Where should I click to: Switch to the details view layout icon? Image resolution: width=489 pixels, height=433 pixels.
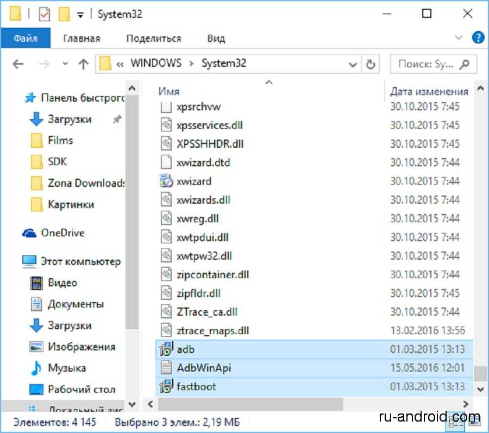tap(455, 421)
